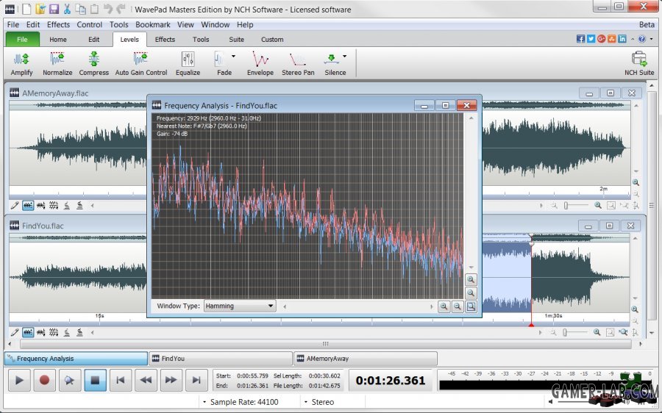Screen dimensions: 662x413
Task: Go to end of the track
Action: click(x=196, y=380)
